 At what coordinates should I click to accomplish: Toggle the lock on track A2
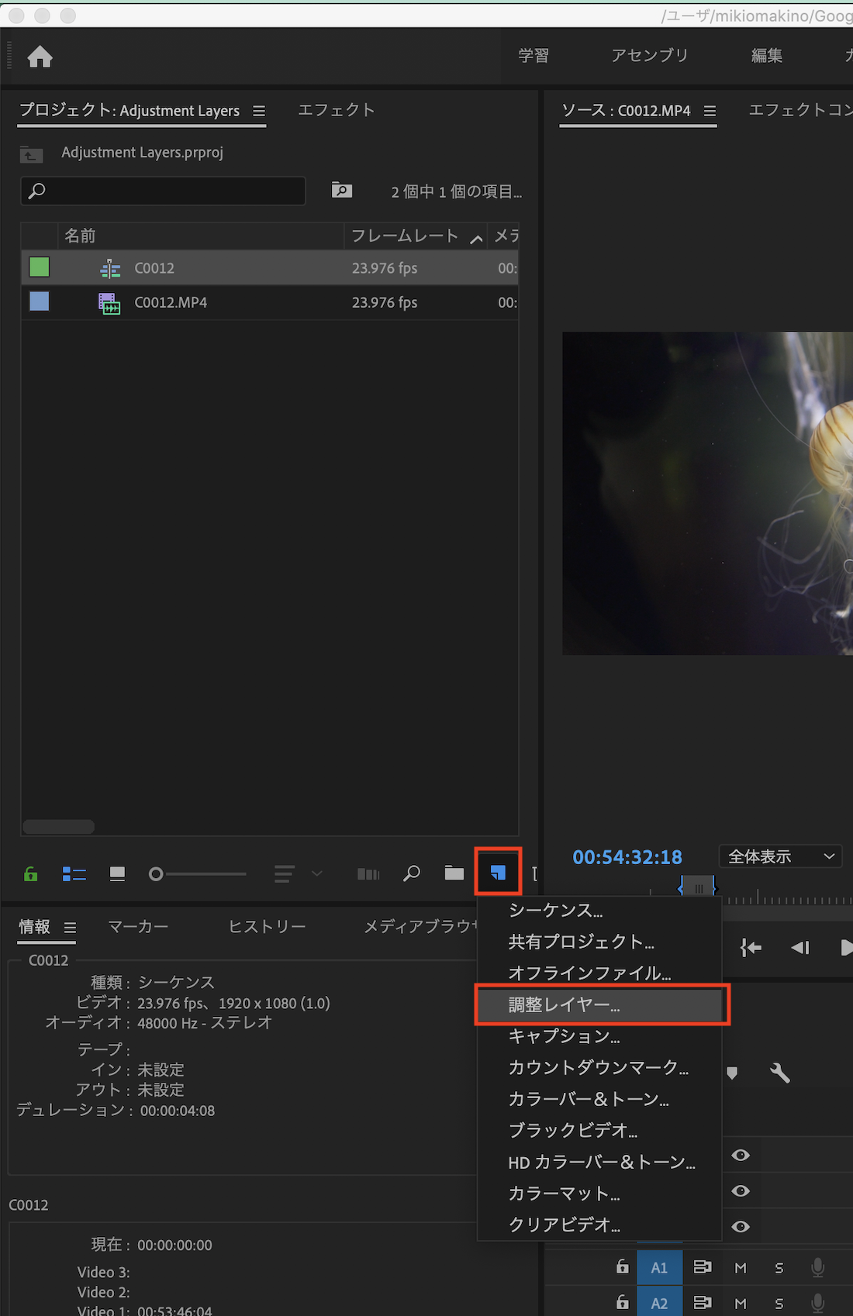click(x=623, y=1302)
